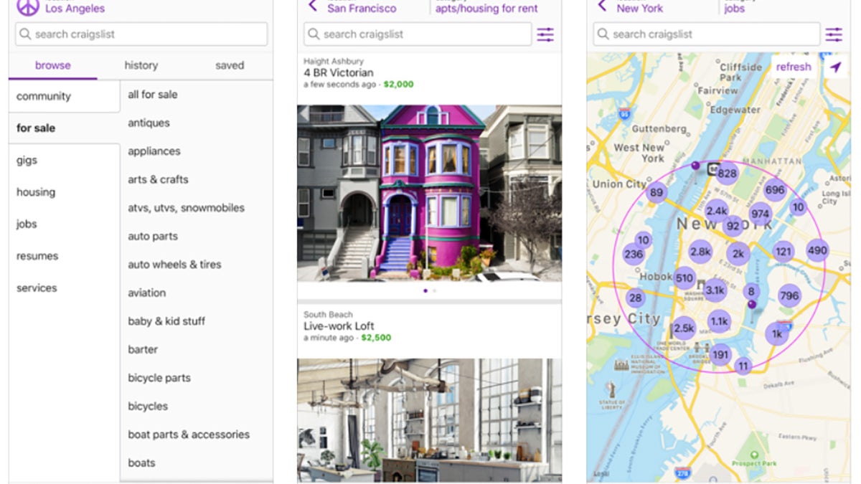Open filter settings icon in New York screen
Screen dimensions: 861x484
(x=834, y=34)
